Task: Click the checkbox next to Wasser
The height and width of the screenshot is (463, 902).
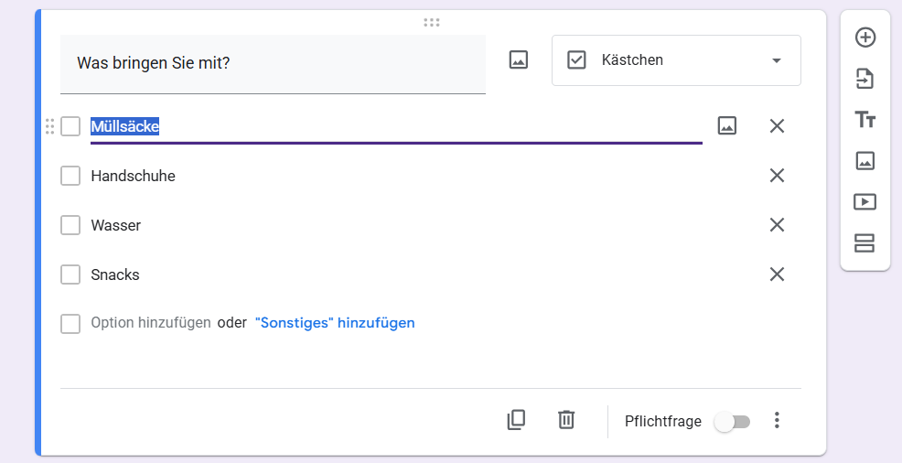Action: [70, 225]
